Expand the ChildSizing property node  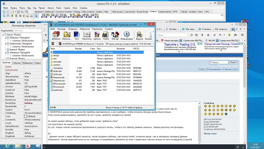point(3,113)
